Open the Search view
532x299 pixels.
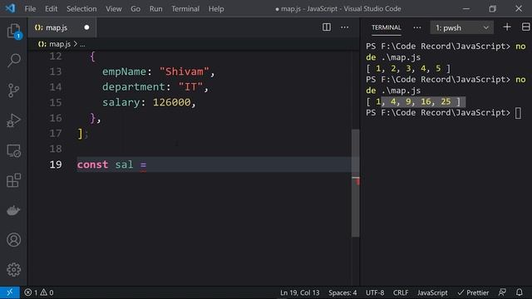click(x=13, y=61)
